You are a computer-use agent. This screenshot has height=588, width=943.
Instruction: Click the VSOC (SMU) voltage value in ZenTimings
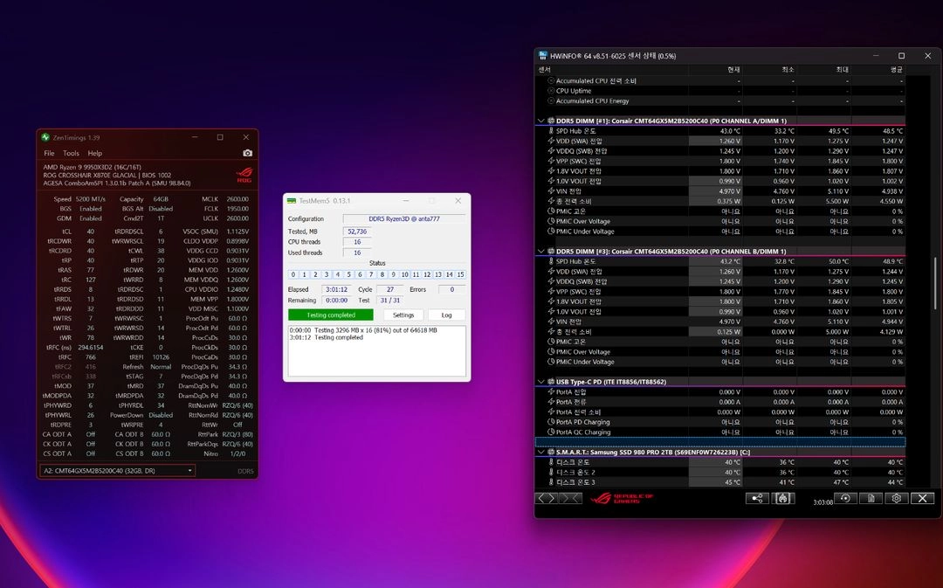(237, 232)
